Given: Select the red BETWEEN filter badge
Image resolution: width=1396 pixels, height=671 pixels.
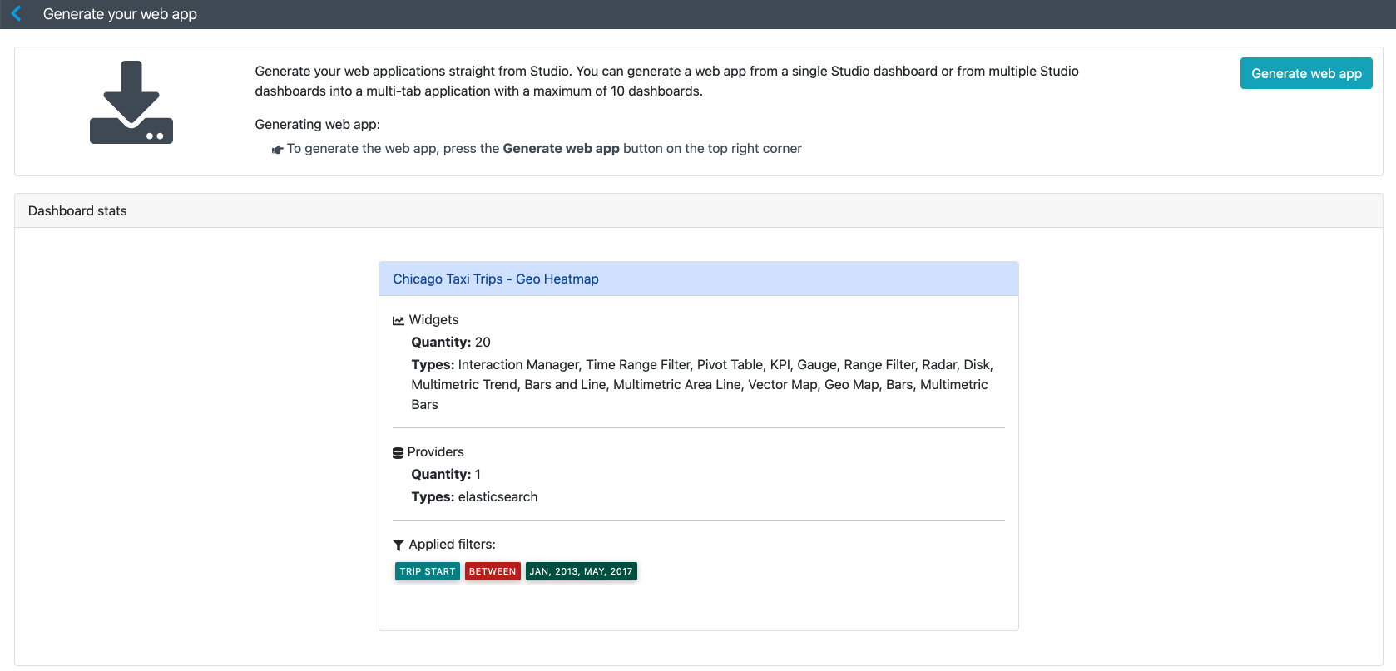Looking at the screenshot, I should [x=493, y=571].
